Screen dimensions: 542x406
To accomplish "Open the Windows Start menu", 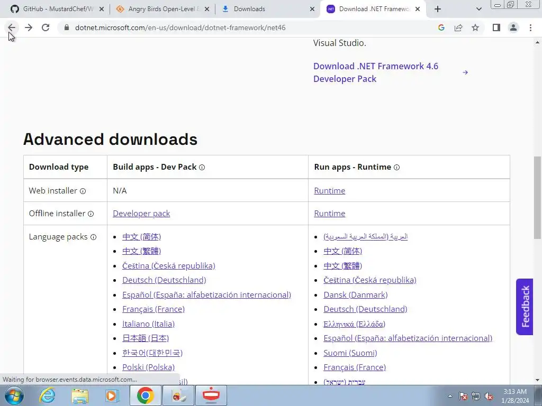I will (x=14, y=395).
